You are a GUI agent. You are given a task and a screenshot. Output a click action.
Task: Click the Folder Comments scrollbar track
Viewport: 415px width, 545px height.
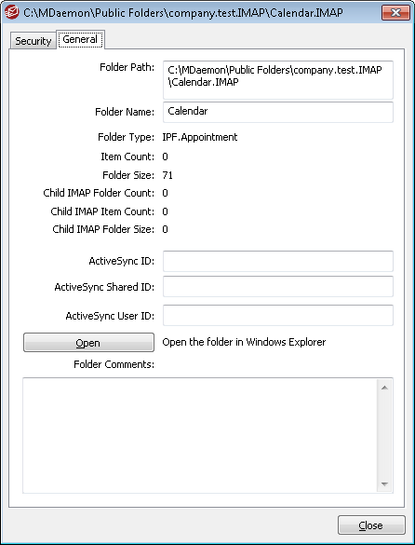point(384,435)
